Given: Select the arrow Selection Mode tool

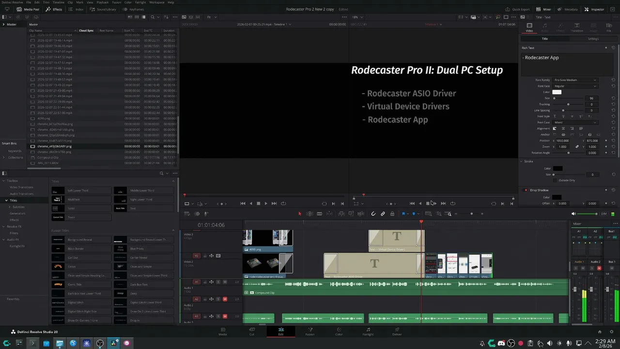Looking at the screenshot, I should click(300, 214).
